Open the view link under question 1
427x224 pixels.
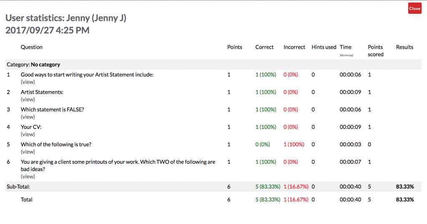click(28, 82)
